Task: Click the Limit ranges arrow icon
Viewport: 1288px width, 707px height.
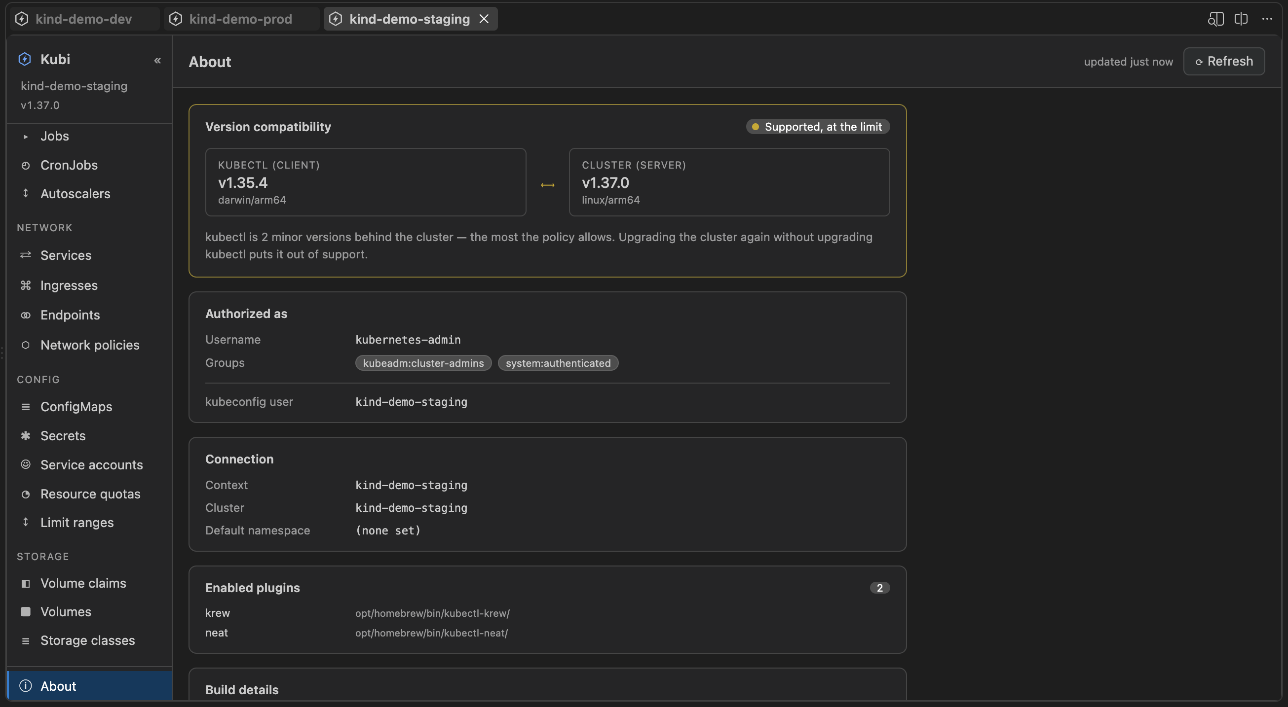Action: click(x=26, y=522)
